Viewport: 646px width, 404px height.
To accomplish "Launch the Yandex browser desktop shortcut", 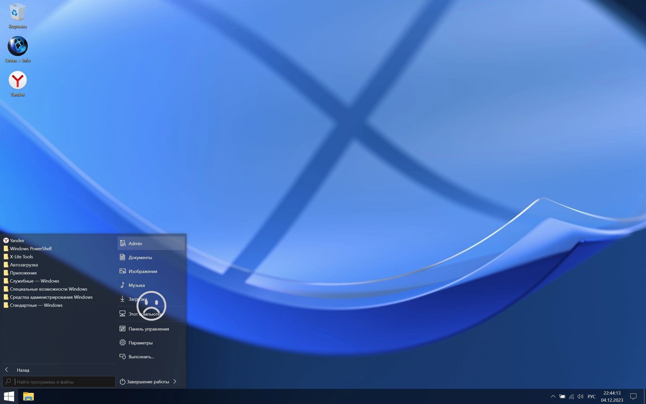I will tap(17, 81).
